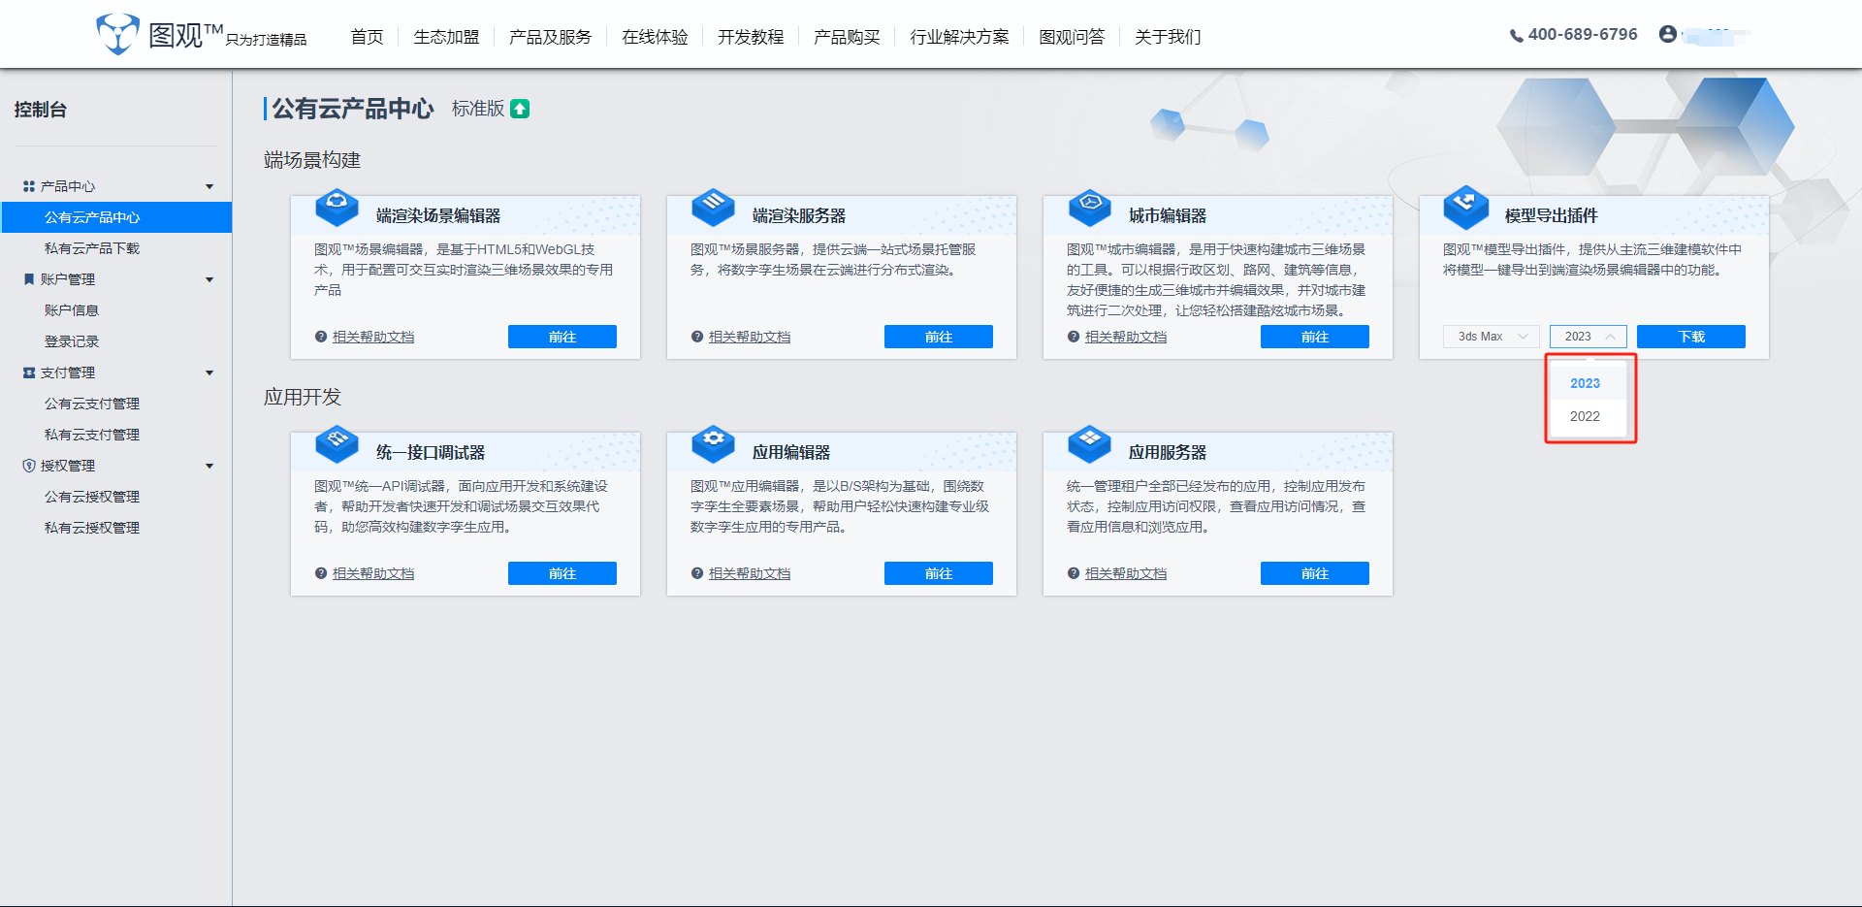Viewport: 1862px width, 907px height.
Task: Open 相关帮助文档 link in 端渲染服务器 card
Action: pos(750,337)
